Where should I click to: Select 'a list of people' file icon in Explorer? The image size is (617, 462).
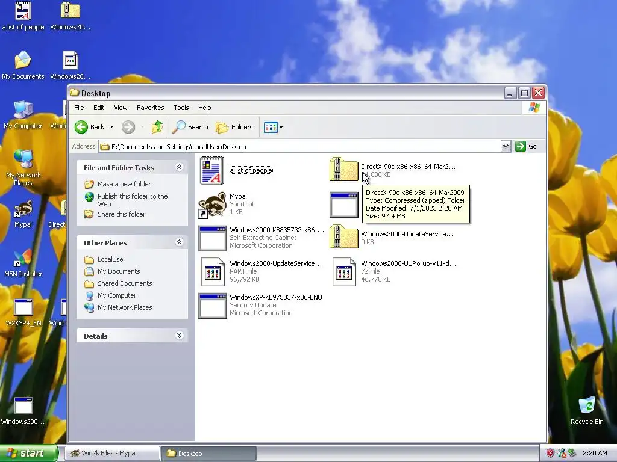pyautogui.click(x=212, y=170)
